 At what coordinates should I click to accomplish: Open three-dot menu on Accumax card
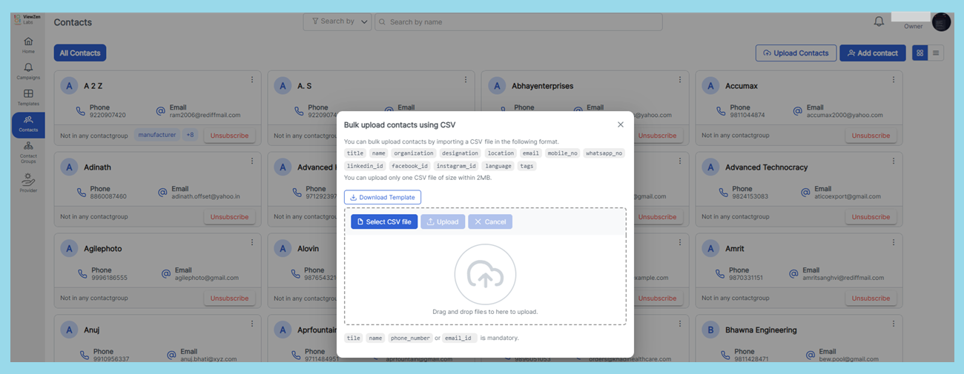pyautogui.click(x=893, y=80)
